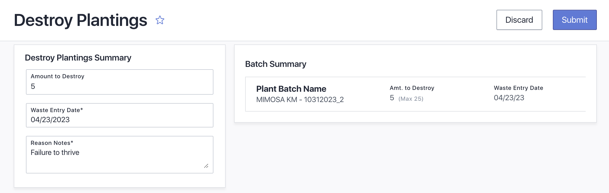Click the batch Waste Entry Date 04/23/23
The width and height of the screenshot is (609, 193).
point(509,98)
